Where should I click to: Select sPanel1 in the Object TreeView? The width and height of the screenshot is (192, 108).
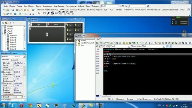point(10,31)
